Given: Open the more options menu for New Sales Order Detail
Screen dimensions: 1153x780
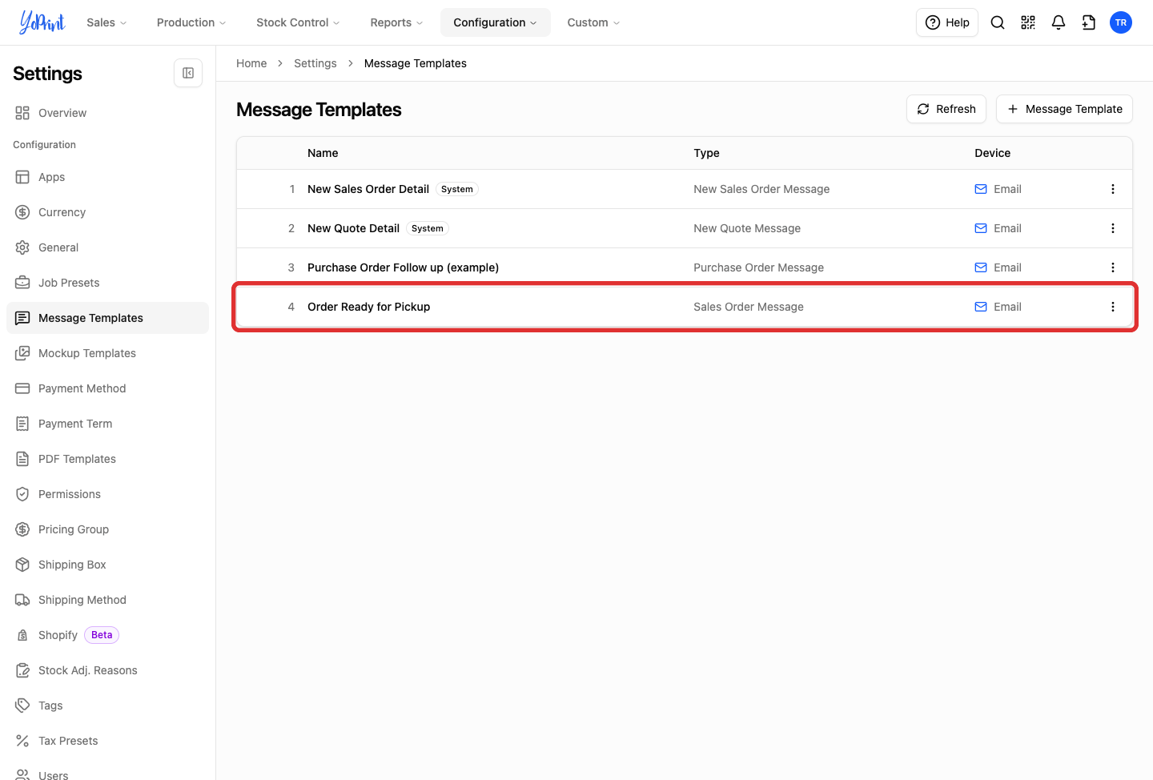Looking at the screenshot, I should click(1113, 189).
